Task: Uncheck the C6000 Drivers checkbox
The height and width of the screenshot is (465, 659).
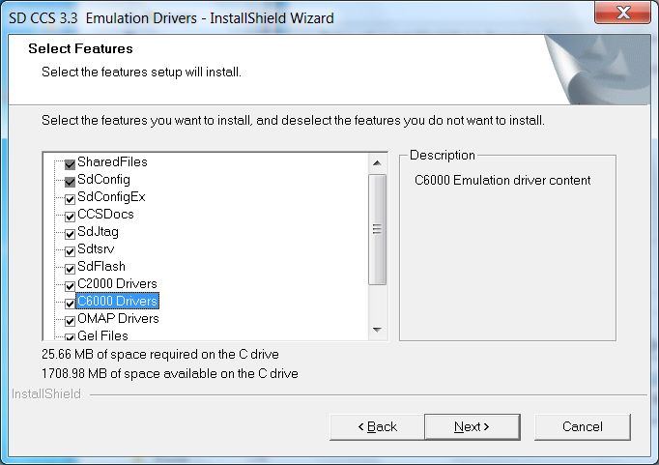Action: [x=70, y=304]
